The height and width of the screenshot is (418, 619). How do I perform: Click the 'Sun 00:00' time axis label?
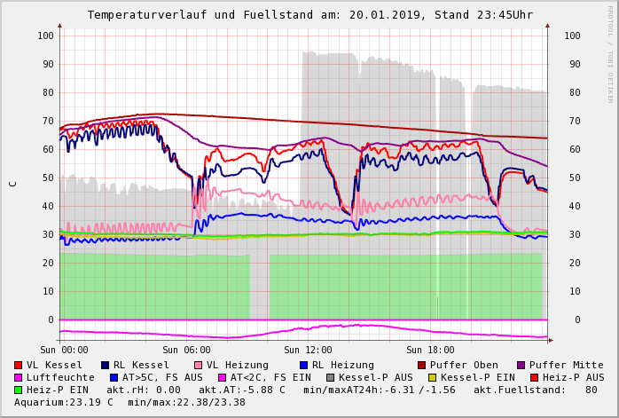pos(65,350)
